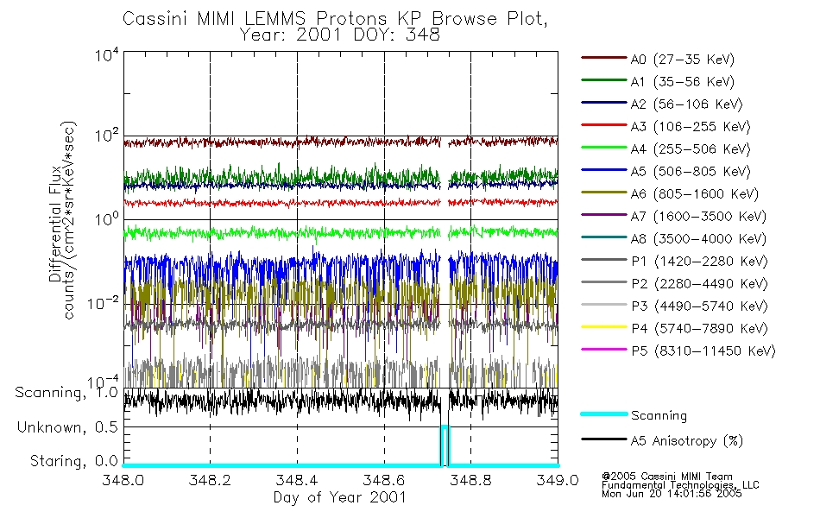
Task: Click the P4 (5740-7890 KeV) legend label
Action: [x=699, y=329]
